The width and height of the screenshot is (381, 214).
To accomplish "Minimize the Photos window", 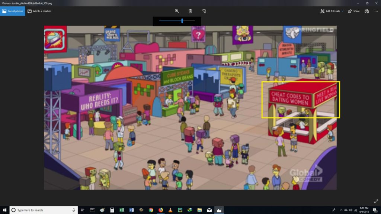I will pos(358,3).
